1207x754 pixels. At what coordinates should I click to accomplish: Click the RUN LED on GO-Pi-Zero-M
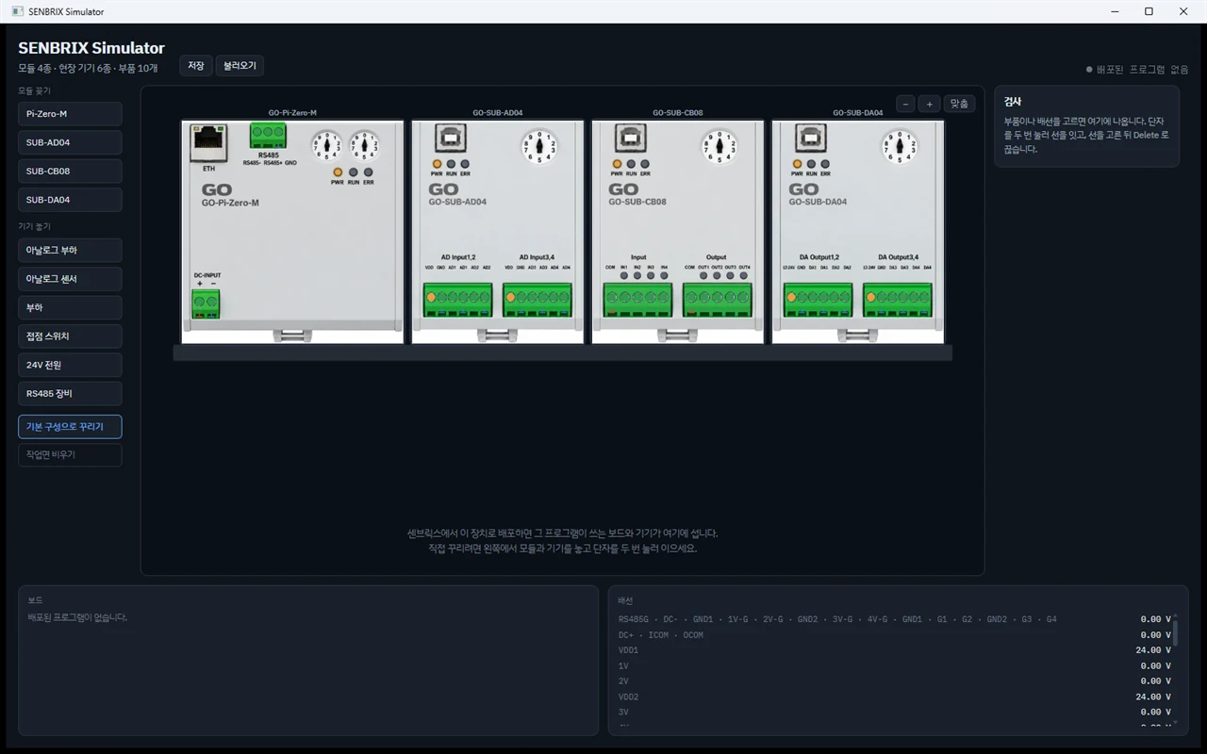[x=353, y=172]
